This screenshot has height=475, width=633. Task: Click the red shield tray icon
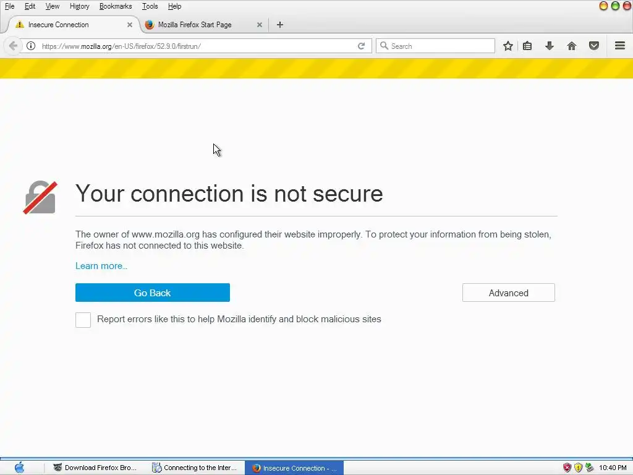click(x=567, y=468)
